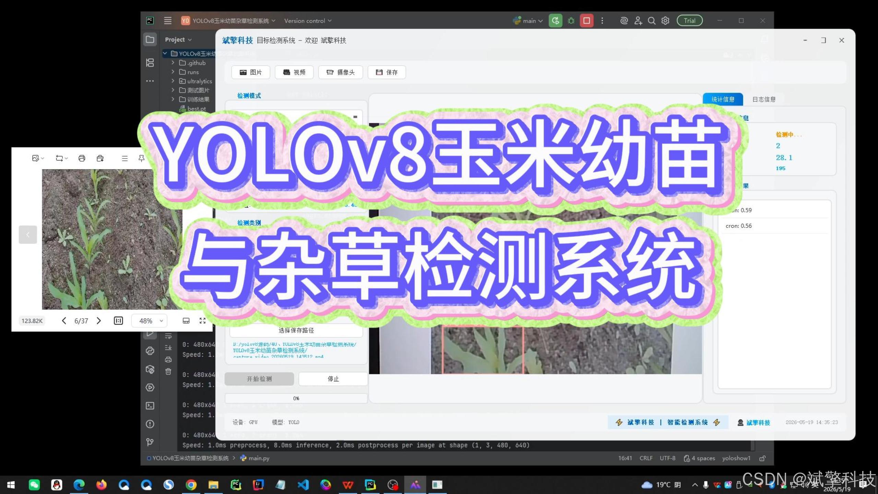Click the CRLF line separator entry
The image size is (878, 494).
(x=646, y=458)
